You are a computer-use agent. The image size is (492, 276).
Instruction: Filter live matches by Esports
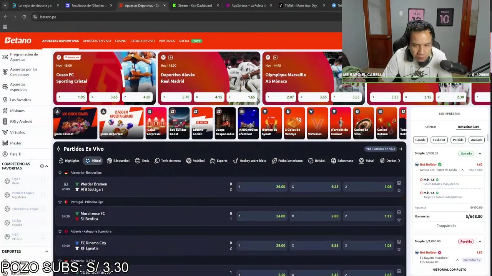pos(218,161)
